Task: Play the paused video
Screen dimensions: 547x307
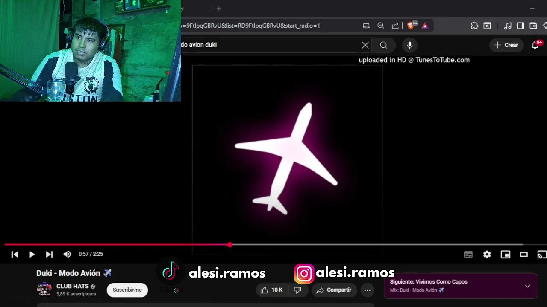Action: pyautogui.click(x=32, y=254)
